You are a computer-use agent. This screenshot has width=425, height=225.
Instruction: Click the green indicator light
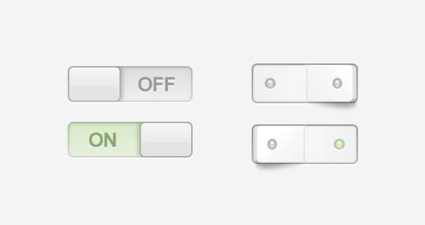(339, 144)
